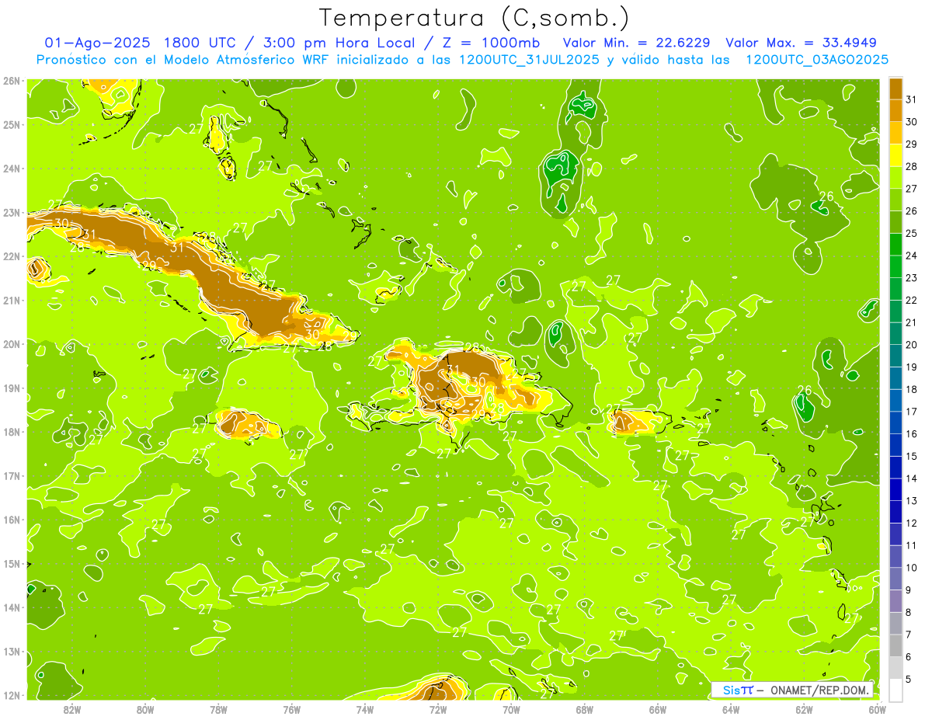Viewport: 932px width, 720px height.
Task: Click "Valor Min. = 22.6229" value
Action: click(x=636, y=43)
